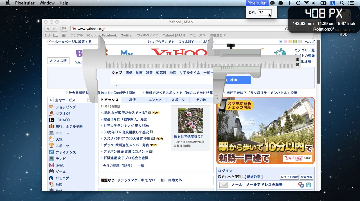Screen dimensions: 360x201
Task: Open the Window menu
Action: pyautogui.click(x=47, y=3)
